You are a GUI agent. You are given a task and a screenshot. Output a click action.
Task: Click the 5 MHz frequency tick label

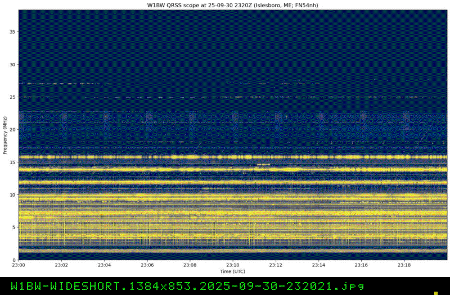coord(14,227)
